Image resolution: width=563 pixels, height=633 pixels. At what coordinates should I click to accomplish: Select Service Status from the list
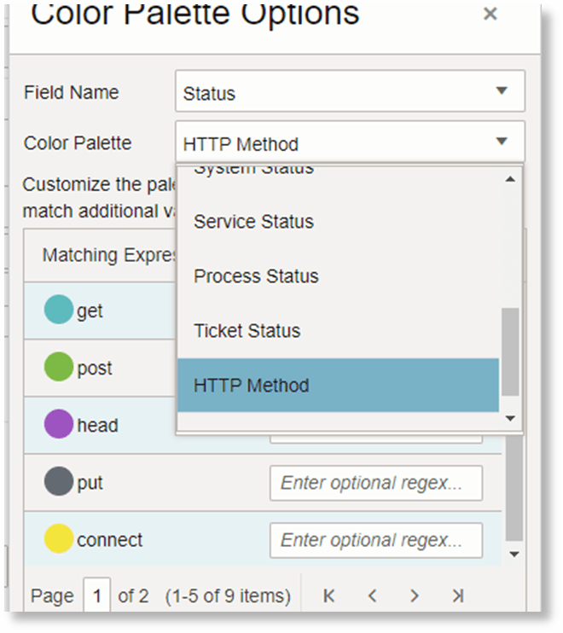[253, 222]
